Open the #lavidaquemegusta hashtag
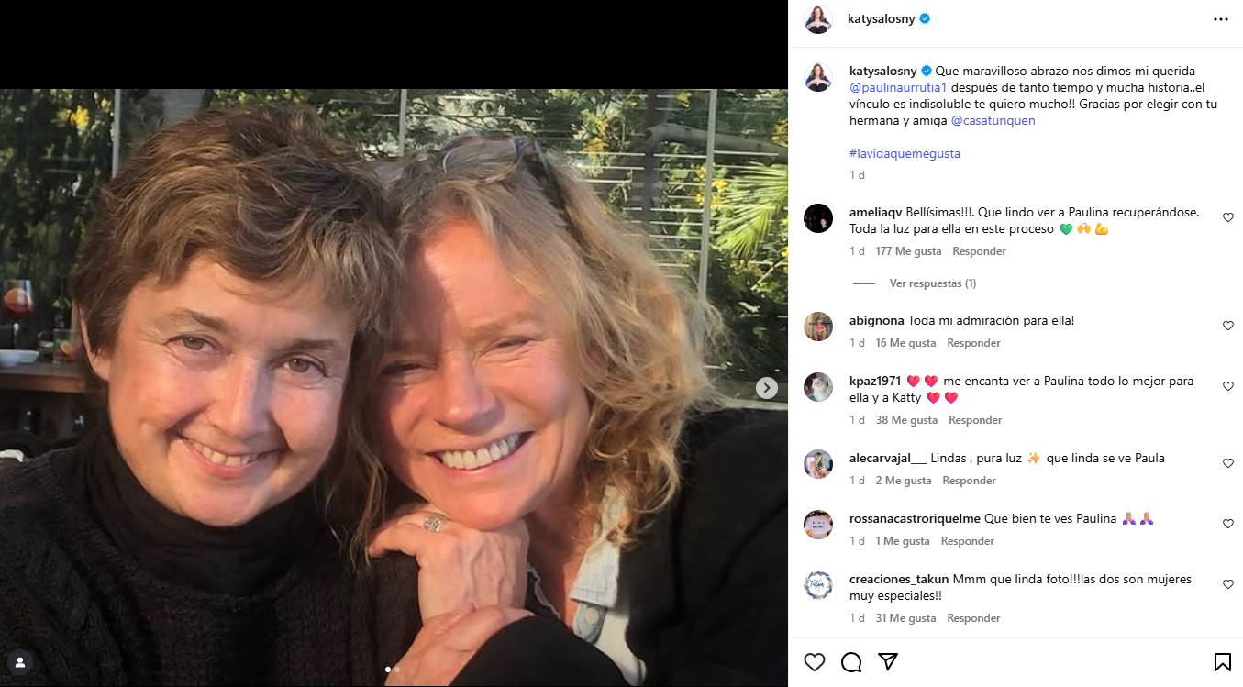Screen dimensions: 1243x687 tap(905, 153)
